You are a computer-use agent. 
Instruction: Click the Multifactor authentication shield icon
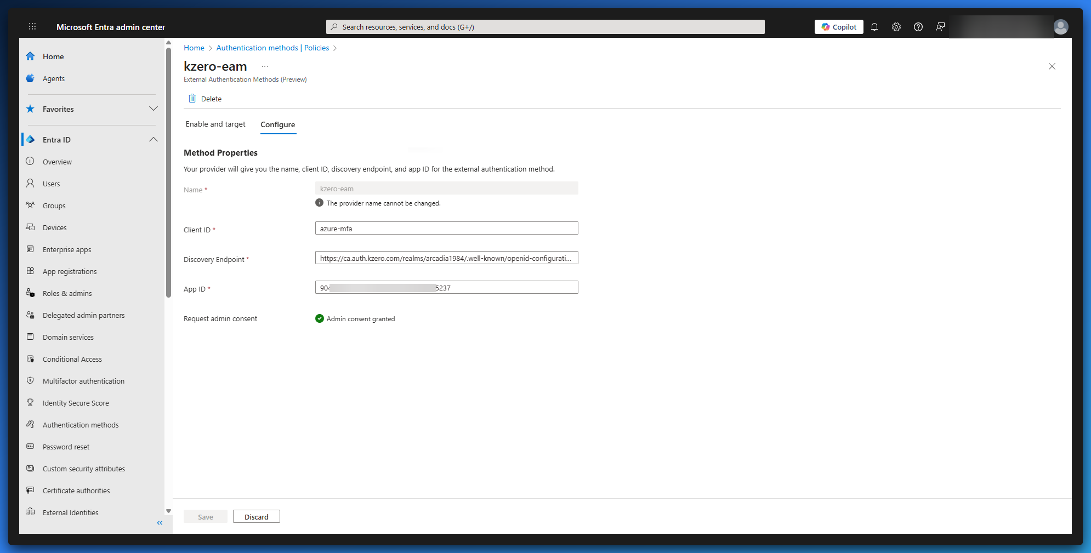(30, 380)
